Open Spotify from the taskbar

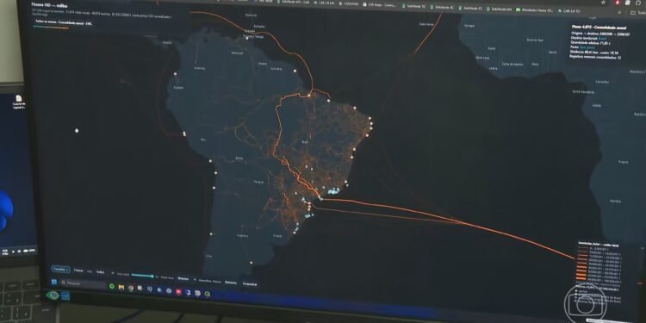[112, 286]
